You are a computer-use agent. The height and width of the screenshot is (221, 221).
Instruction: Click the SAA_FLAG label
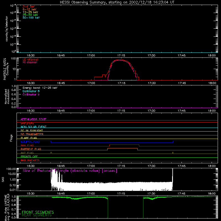[x=27, y=145]
